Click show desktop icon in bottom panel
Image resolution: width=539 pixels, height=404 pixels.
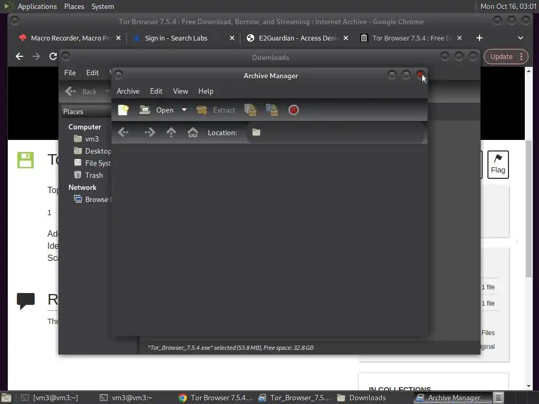click(x=6, y=398)
